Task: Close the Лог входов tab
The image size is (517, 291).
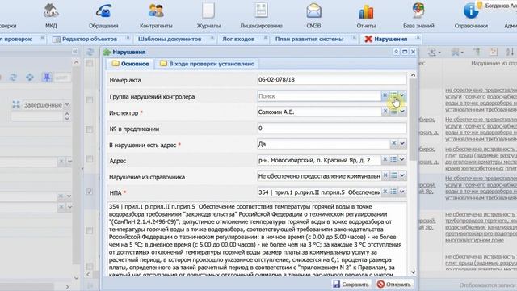Action: pos(265,38)
